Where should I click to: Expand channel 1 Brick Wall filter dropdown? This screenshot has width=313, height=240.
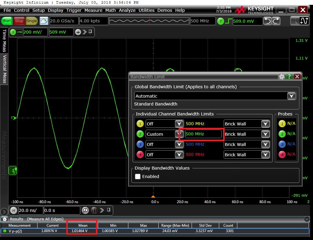tap(265, 124)
